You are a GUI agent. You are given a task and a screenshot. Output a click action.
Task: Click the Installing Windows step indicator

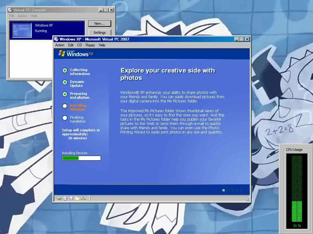point(65,106)
